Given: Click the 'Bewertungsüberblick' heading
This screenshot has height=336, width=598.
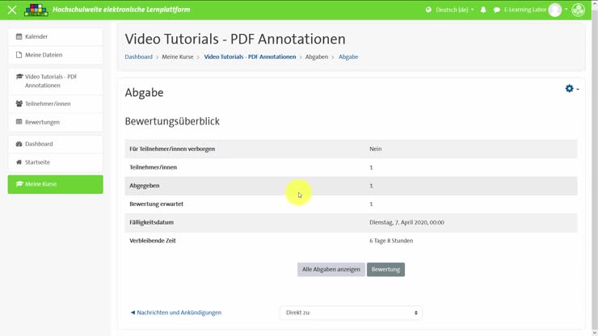Looking at the screenshot, I should [x=172, y=121].
